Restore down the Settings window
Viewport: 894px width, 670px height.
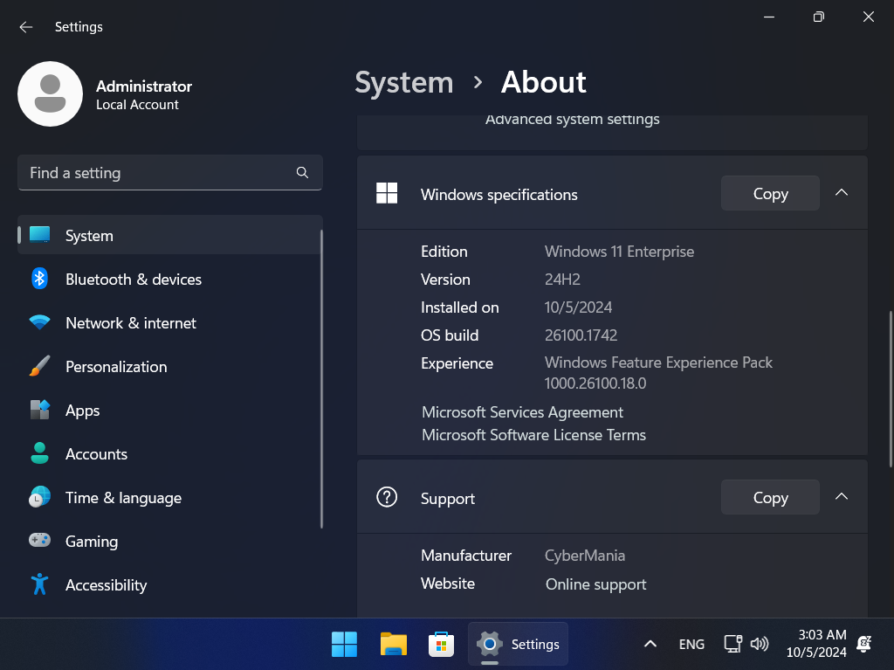pos(819,17)
